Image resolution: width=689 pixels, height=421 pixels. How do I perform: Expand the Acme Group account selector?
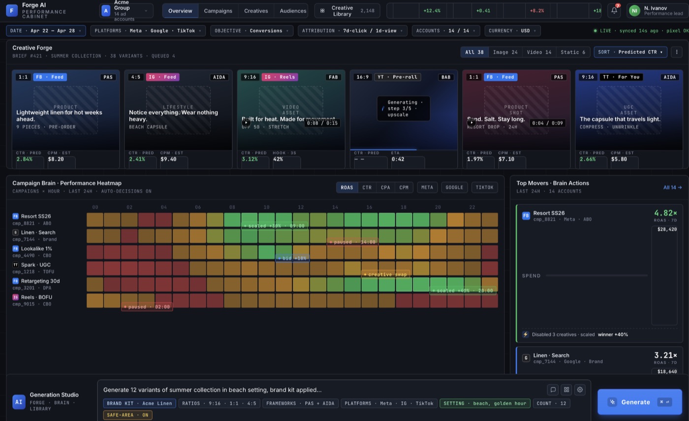(x=126, y=10)
